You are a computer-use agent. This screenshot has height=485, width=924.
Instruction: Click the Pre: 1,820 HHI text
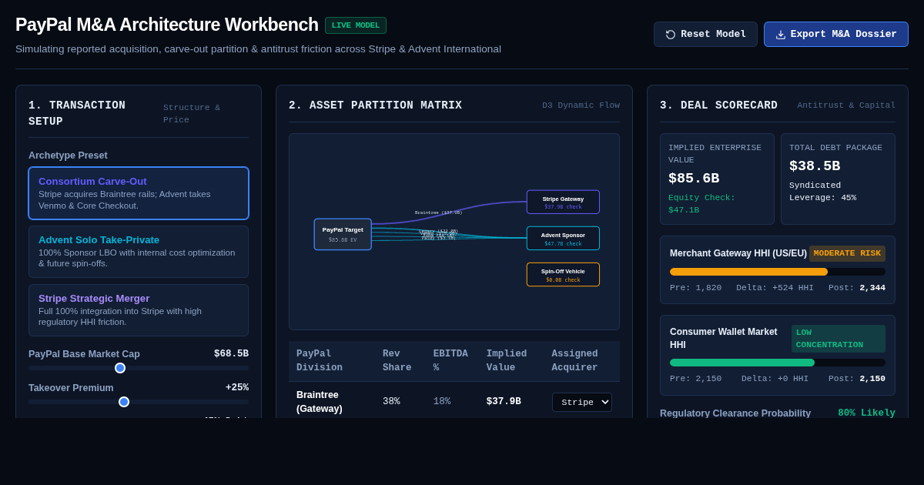pos(695,288)
